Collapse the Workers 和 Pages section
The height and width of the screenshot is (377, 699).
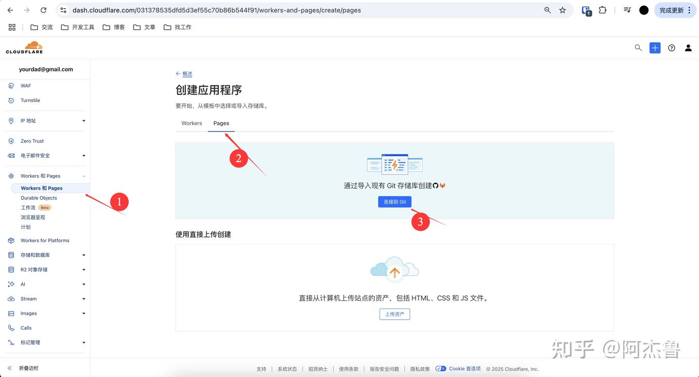pos(83,176)
